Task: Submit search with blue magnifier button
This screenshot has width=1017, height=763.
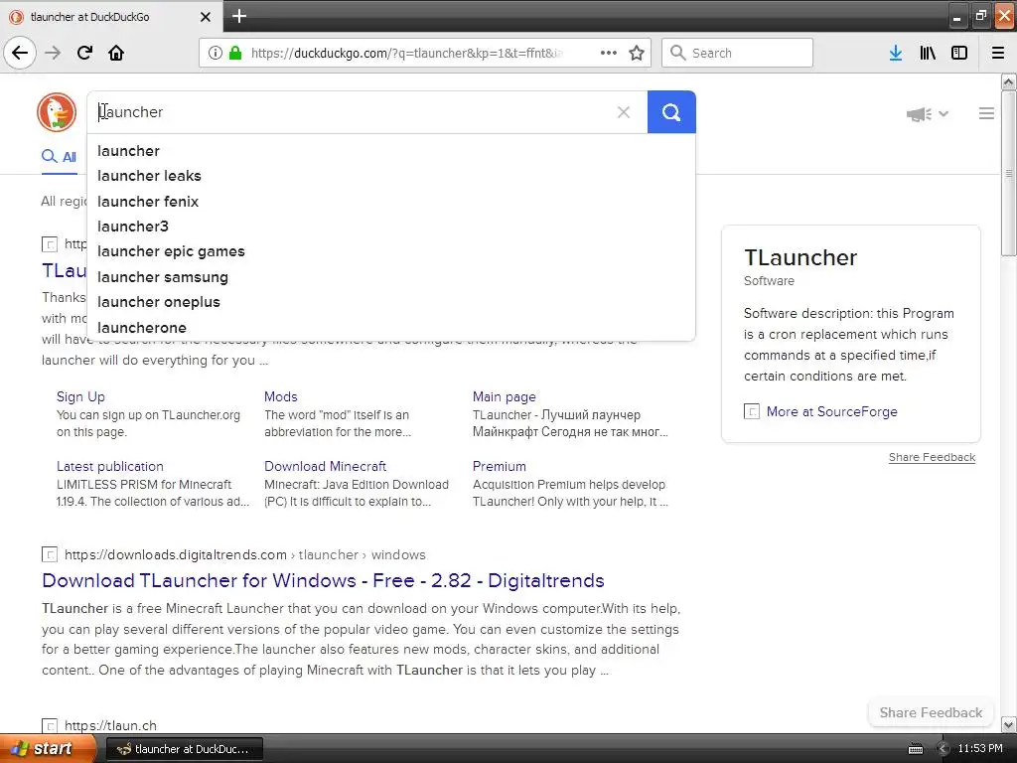Action: [671, 112]
